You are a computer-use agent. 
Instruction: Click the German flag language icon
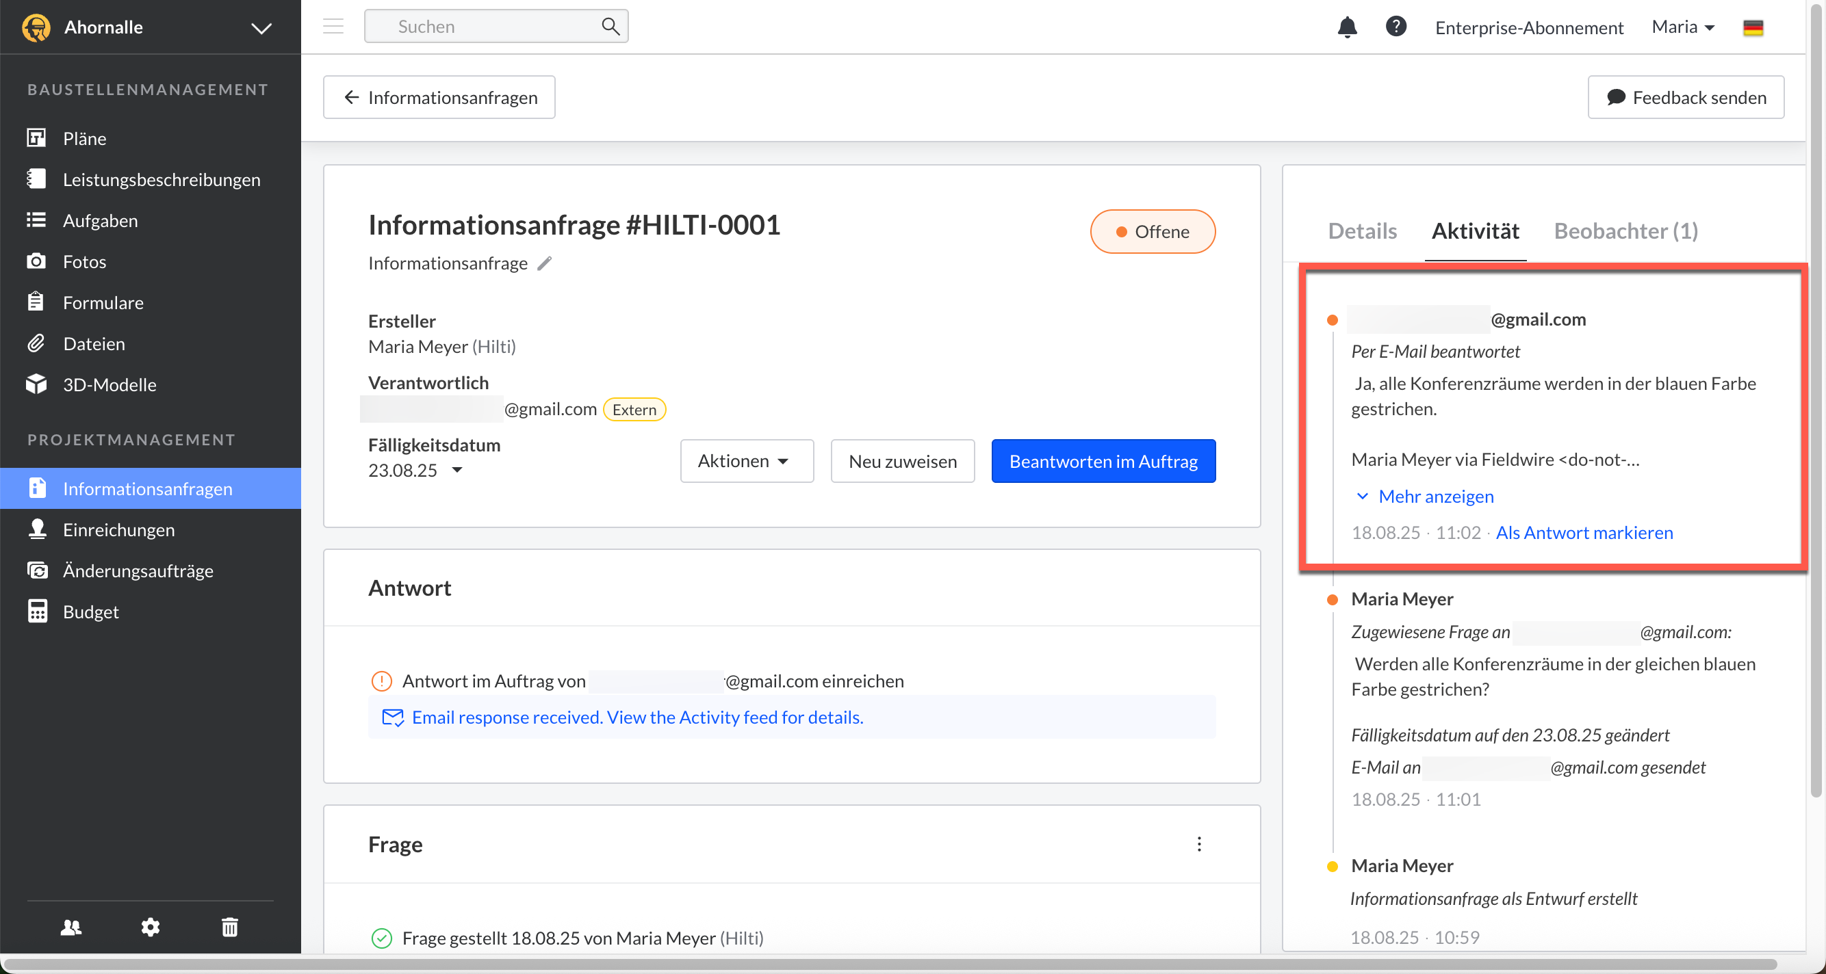[1753, 27]
